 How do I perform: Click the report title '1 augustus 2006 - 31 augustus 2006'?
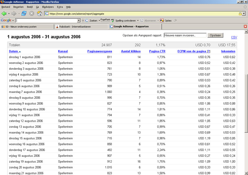pyautogui.click(x=44, y=37)
